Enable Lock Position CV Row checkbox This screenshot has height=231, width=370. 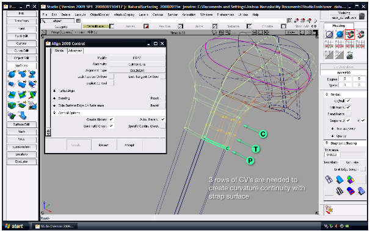point(111,77)
